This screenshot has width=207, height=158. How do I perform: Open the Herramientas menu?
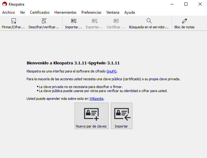[x=65, y=12]
